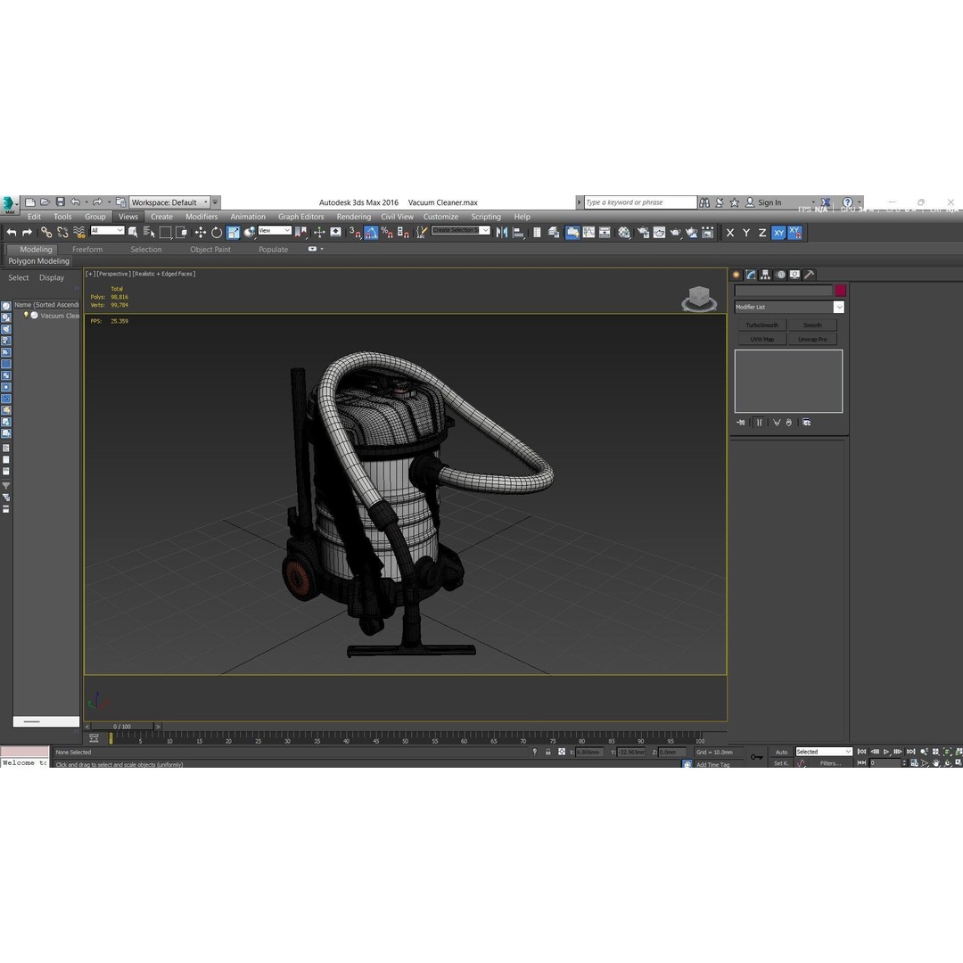
Task: Open the Utilities hammer panel tab
Action: click(810, 276)
